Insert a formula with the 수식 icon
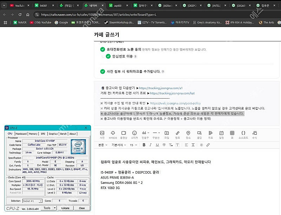281x215 pixels. pyautogui.click(x=254, y=135)
